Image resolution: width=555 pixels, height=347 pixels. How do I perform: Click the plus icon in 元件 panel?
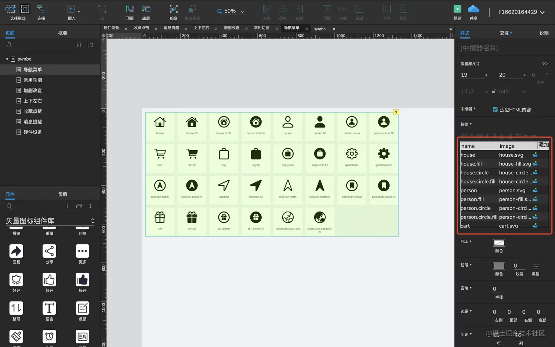[x=67, y=206]
